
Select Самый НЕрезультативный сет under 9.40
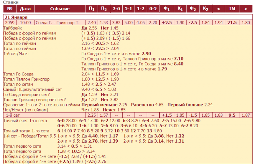85,89
